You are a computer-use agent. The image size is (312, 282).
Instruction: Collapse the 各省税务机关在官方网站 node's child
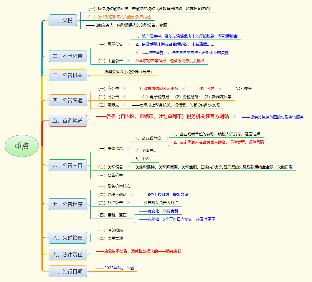coord(235,116)
